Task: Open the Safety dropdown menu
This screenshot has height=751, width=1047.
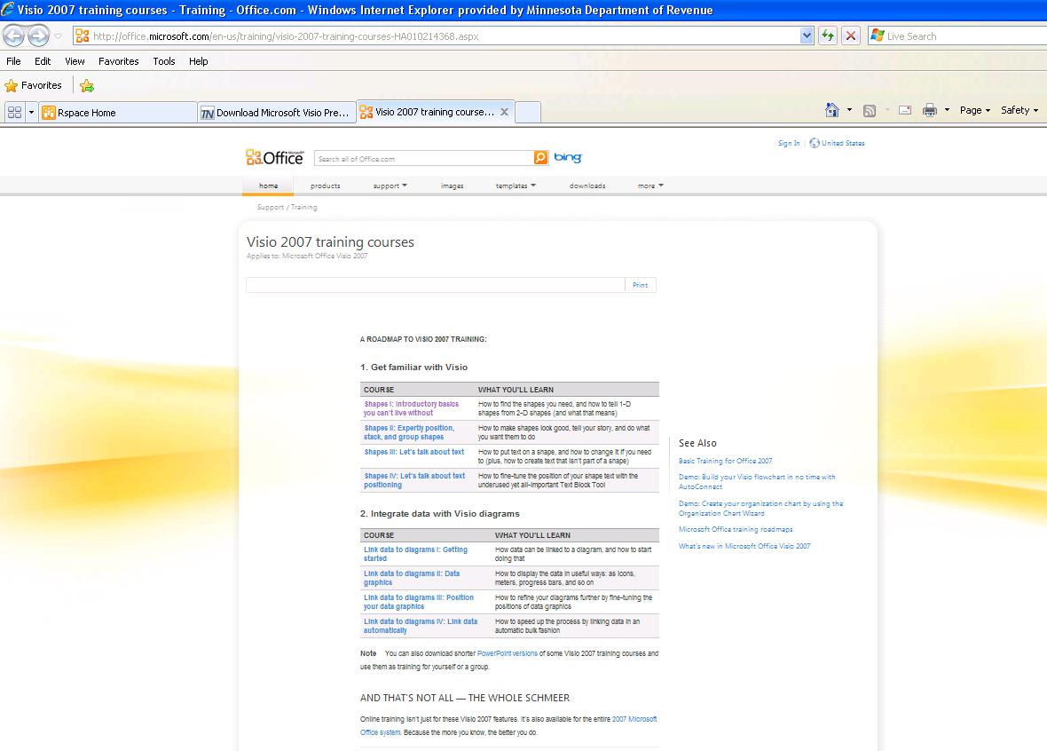Action: click(1019, 110)
